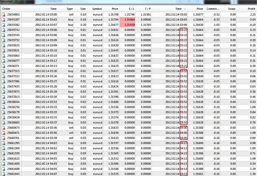Click the order icon for 25657673
This screenshot has height=176, width=257.
(3, 92)
